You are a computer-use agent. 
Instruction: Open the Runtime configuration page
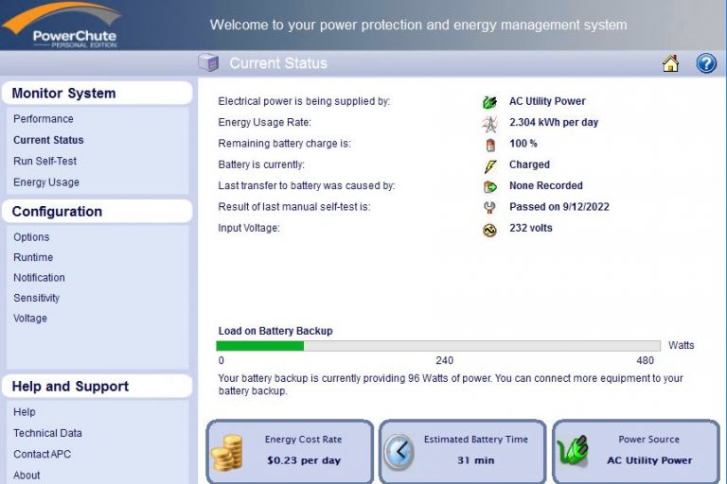pyautogui.click(x=33, y=257)
